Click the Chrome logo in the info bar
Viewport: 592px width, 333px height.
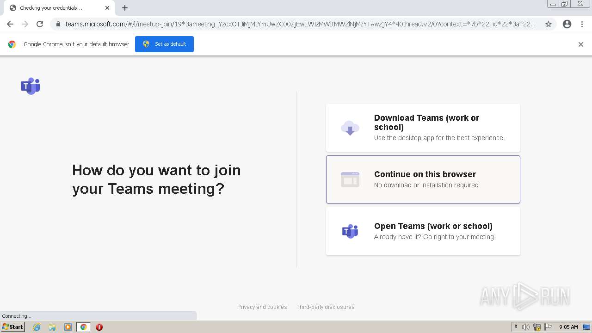click(12, 44)
